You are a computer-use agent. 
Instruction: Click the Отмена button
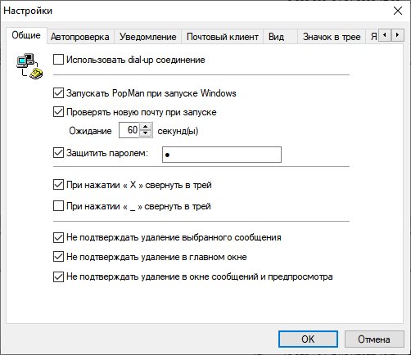pos(374,339)
